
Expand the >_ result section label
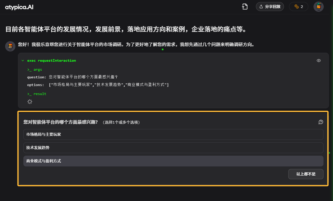(x=37, y=94)
